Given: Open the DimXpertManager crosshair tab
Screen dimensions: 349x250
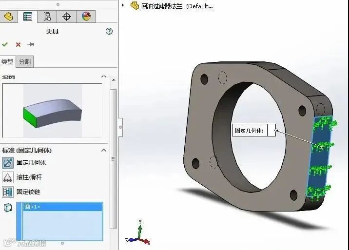Looking at the screenshot, I should (x=67, y=17).
